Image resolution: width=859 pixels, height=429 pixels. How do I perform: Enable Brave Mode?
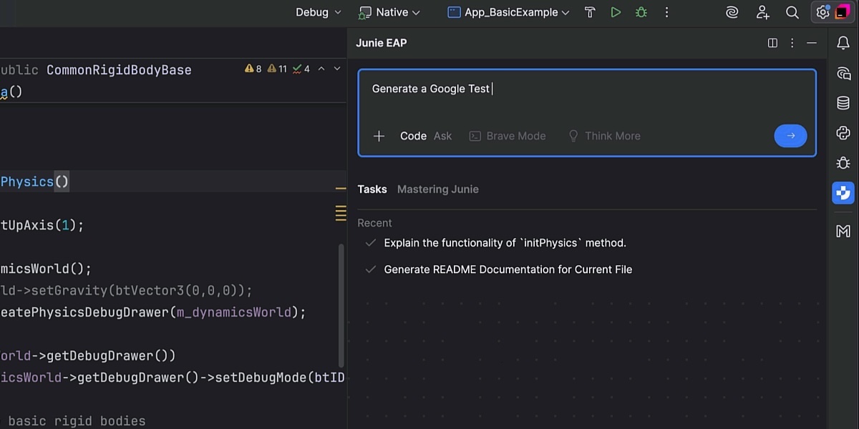[508, 136]
